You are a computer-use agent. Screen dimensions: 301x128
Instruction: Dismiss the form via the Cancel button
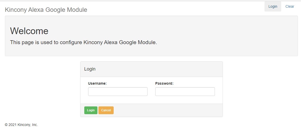click(x=106, y=110)
